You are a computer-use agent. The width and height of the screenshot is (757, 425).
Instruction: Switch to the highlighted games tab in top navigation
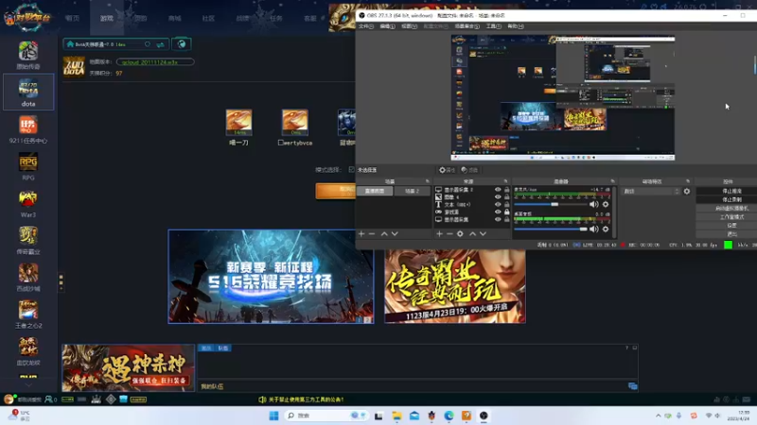pos(107,18)
